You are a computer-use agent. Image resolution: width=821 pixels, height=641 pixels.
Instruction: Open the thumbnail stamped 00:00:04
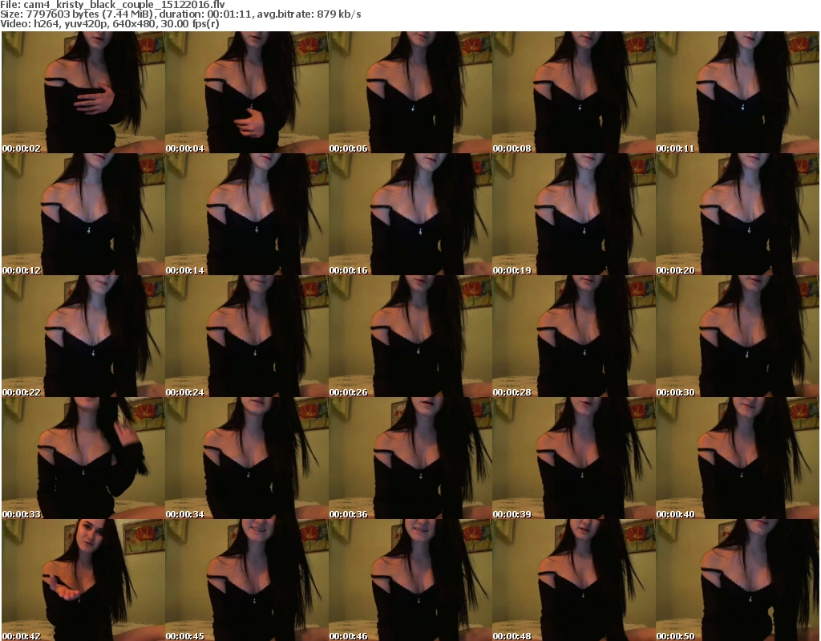tap(247, 92)
